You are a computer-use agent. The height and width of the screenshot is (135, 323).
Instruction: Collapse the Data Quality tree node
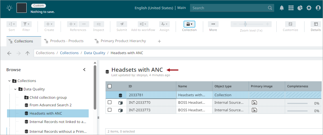pos(15,89)
